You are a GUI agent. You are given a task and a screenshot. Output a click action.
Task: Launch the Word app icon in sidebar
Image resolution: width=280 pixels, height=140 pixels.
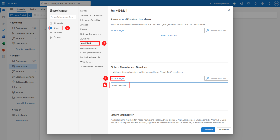pos(3,37)
